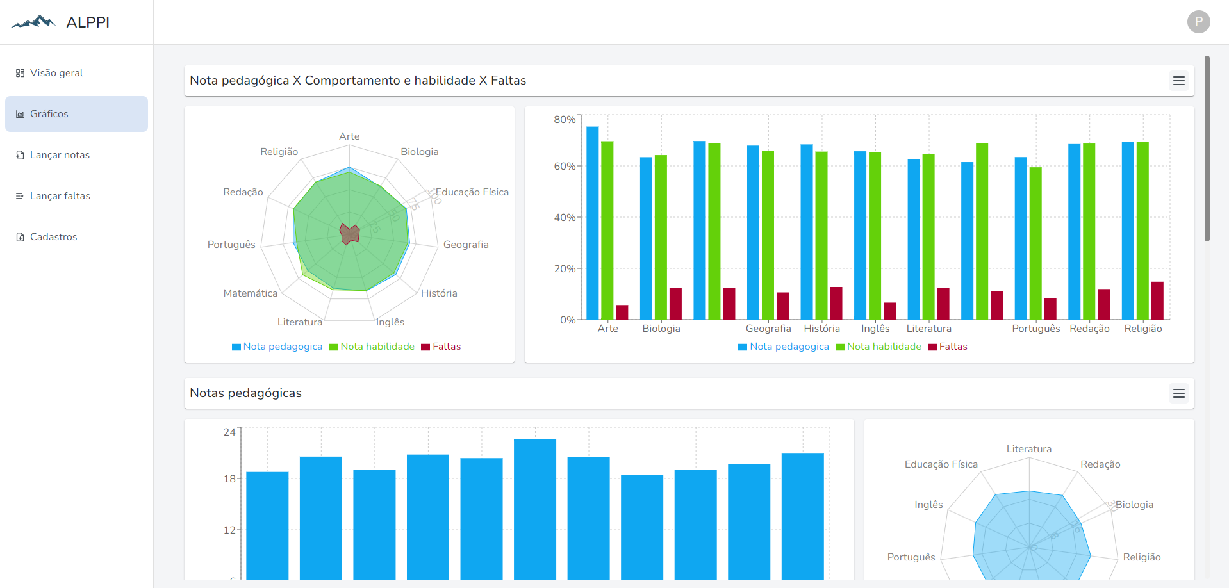Open Cadastros page
This screenshot has width=1229, height=588.
coord(76,237)
